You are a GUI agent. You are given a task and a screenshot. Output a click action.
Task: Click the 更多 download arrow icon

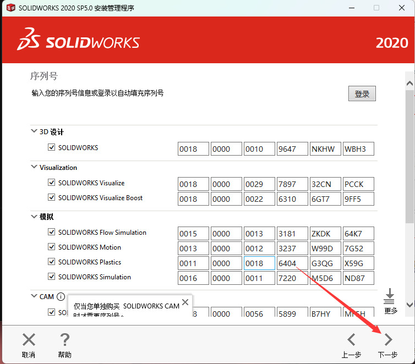[389, 296]
